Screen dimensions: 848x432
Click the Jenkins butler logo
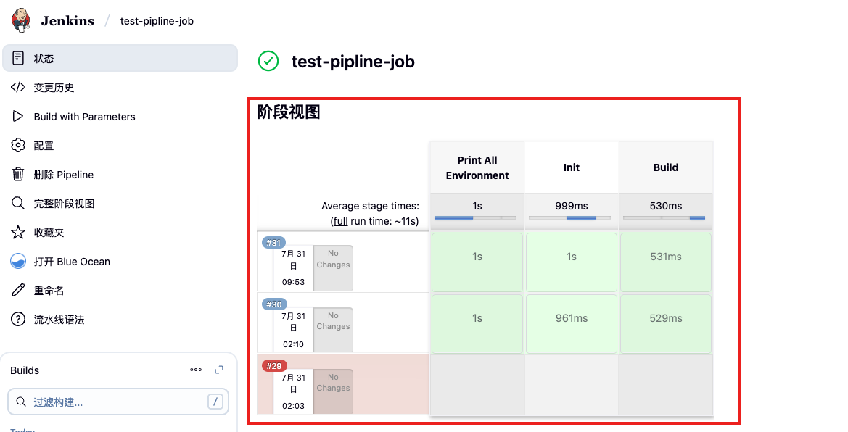(x=22, y=20)
